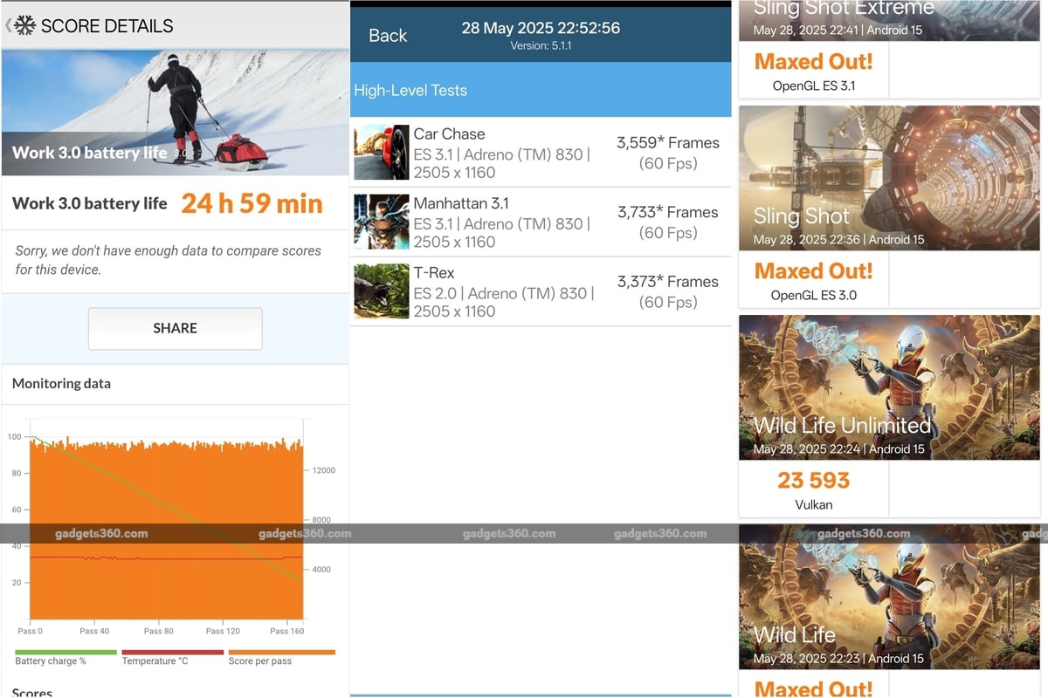Open the Manhattan 3.1 test thumbnail
The width and height of the screenshot is (1048, 698).
tap(382, 222)
